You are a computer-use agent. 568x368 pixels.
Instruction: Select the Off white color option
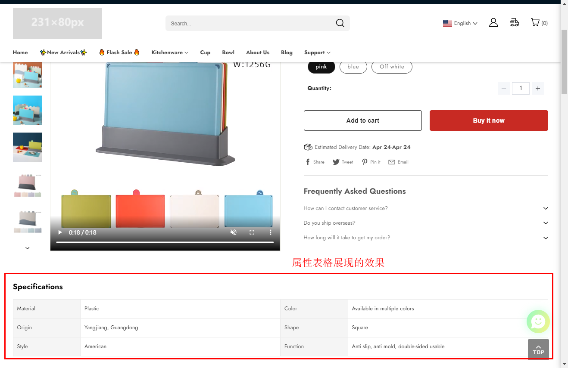point(392,67)
